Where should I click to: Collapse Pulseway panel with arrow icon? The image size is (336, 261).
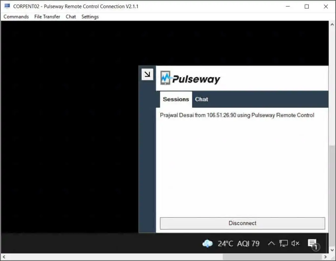click(147, 74)
